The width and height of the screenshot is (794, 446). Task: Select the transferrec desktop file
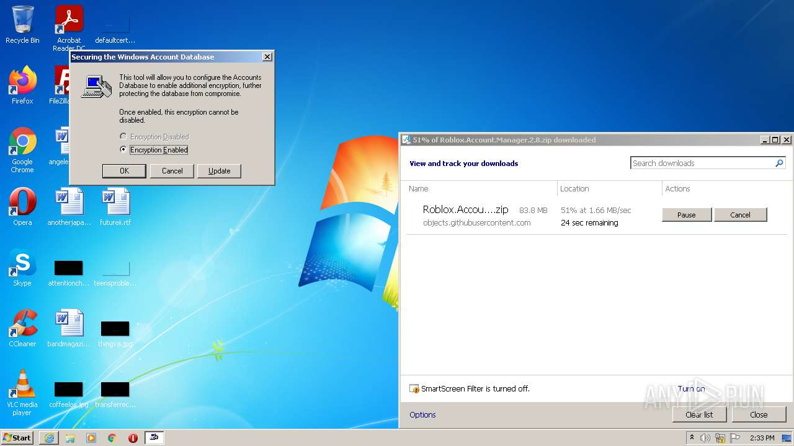115,395
